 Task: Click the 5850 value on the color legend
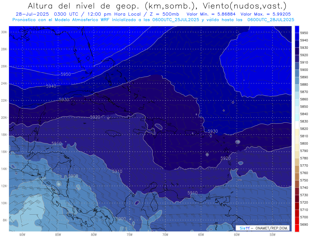point(304,107)
